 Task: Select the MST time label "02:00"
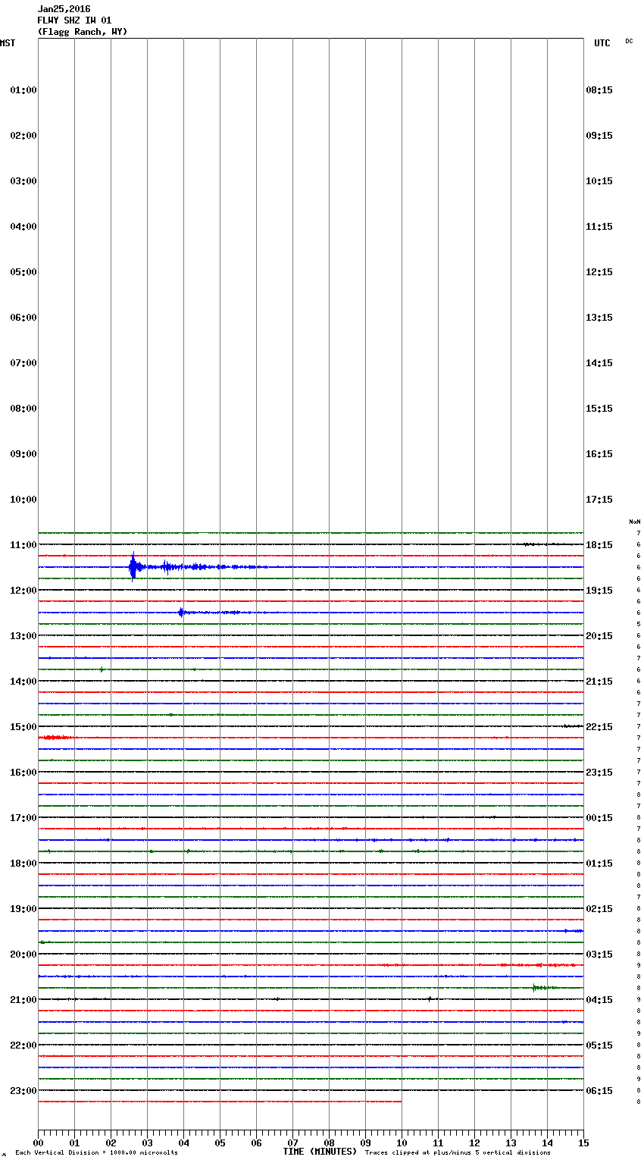pos(23,136)
